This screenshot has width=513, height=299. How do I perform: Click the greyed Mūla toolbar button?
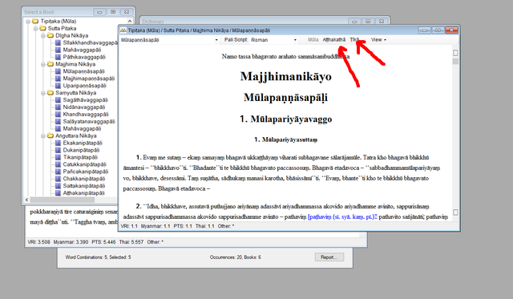pos(313,40)
